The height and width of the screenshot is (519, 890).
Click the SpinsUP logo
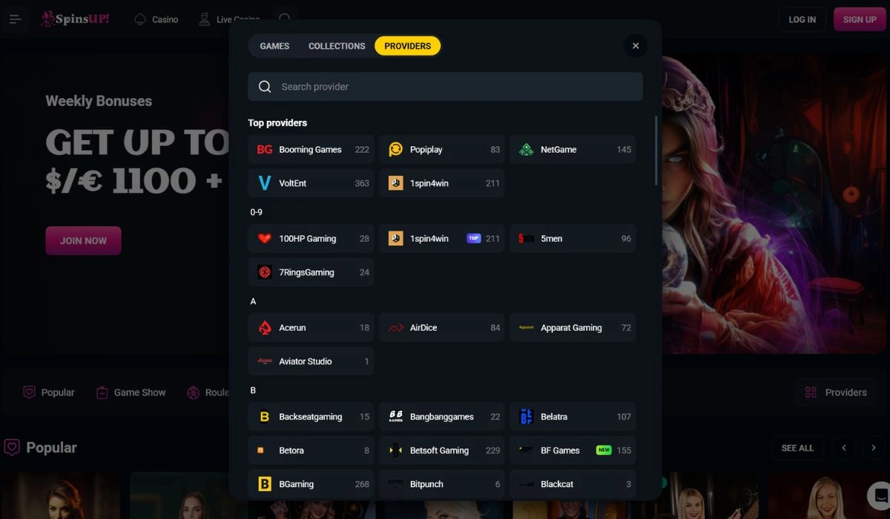pos(75,19)
